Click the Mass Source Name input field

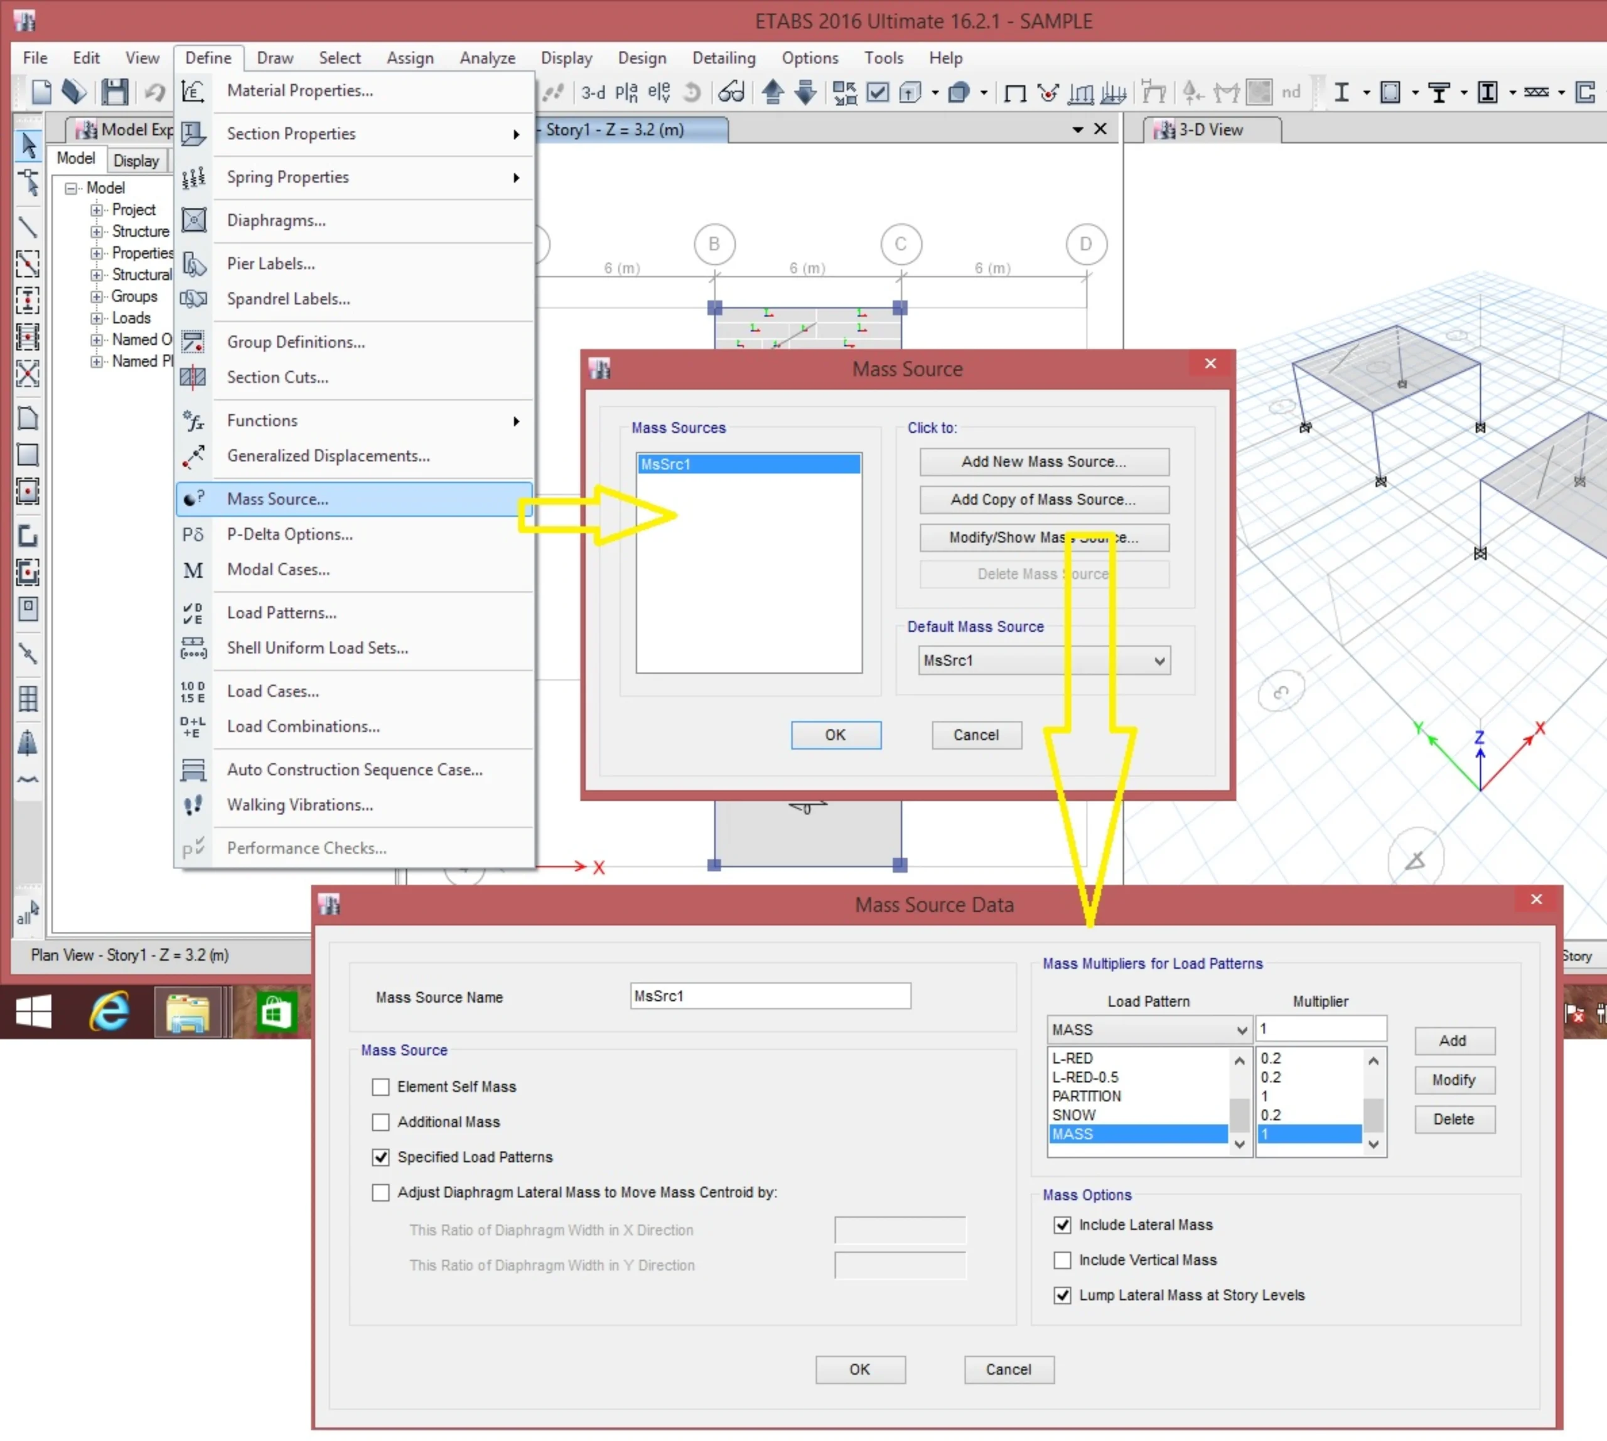[770, 996]
